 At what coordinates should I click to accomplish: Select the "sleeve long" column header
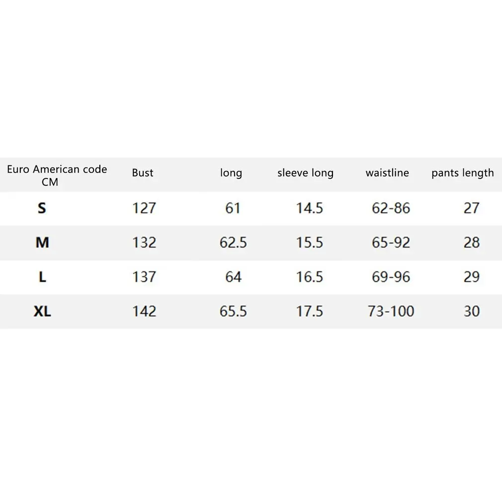tap(305, 173)
